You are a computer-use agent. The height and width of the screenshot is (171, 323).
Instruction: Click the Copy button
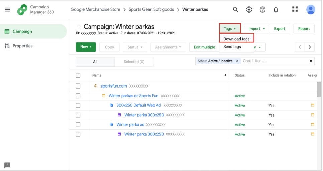pos(109,47)
